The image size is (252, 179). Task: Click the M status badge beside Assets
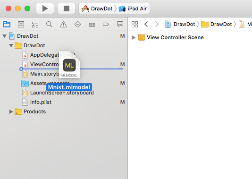click(123, 83)
